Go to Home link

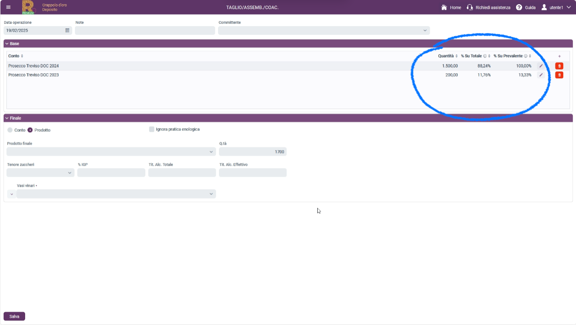click(455, 7)
